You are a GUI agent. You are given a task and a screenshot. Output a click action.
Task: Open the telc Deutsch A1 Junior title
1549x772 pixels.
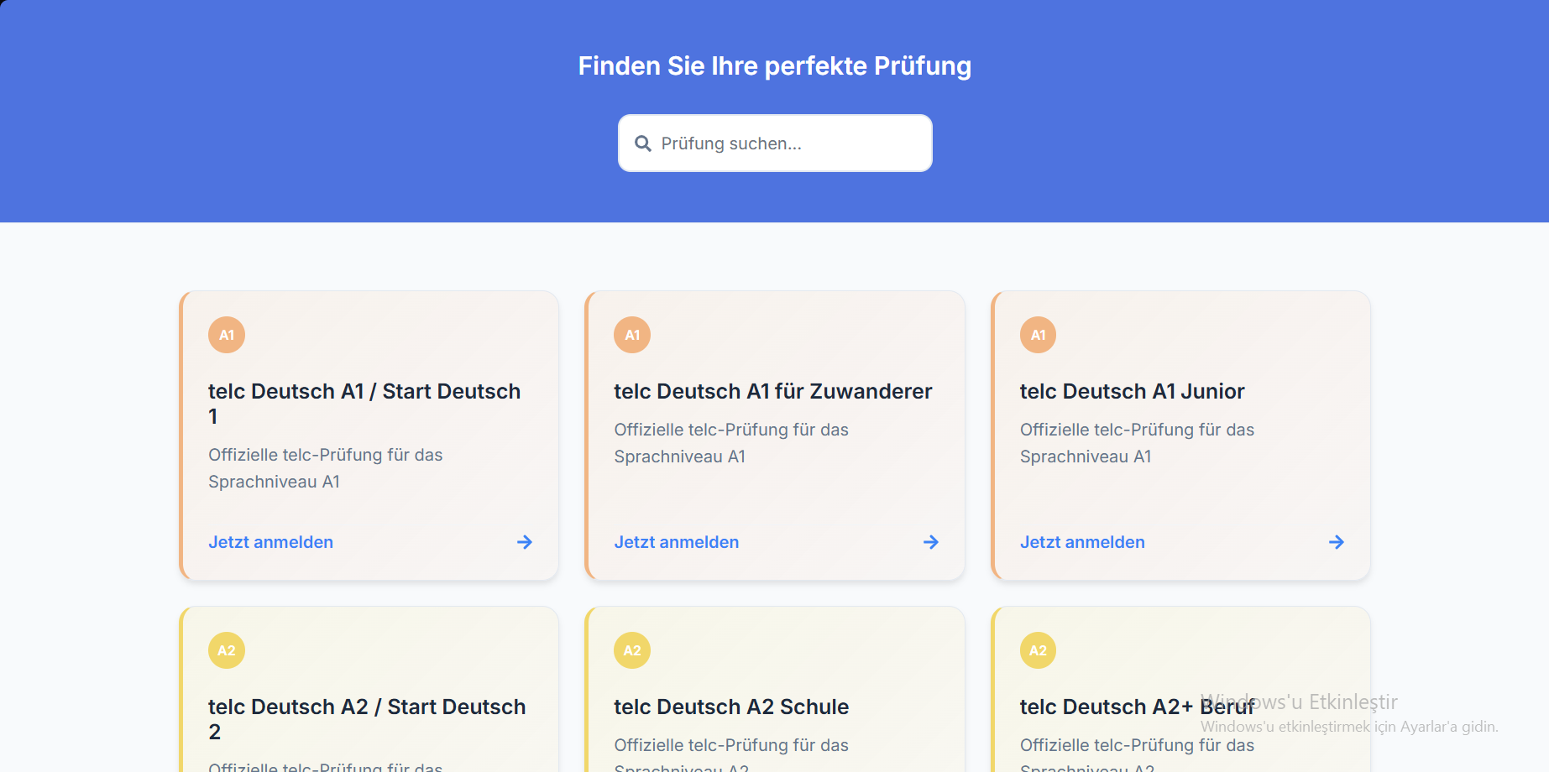[x=1132, y=391]
